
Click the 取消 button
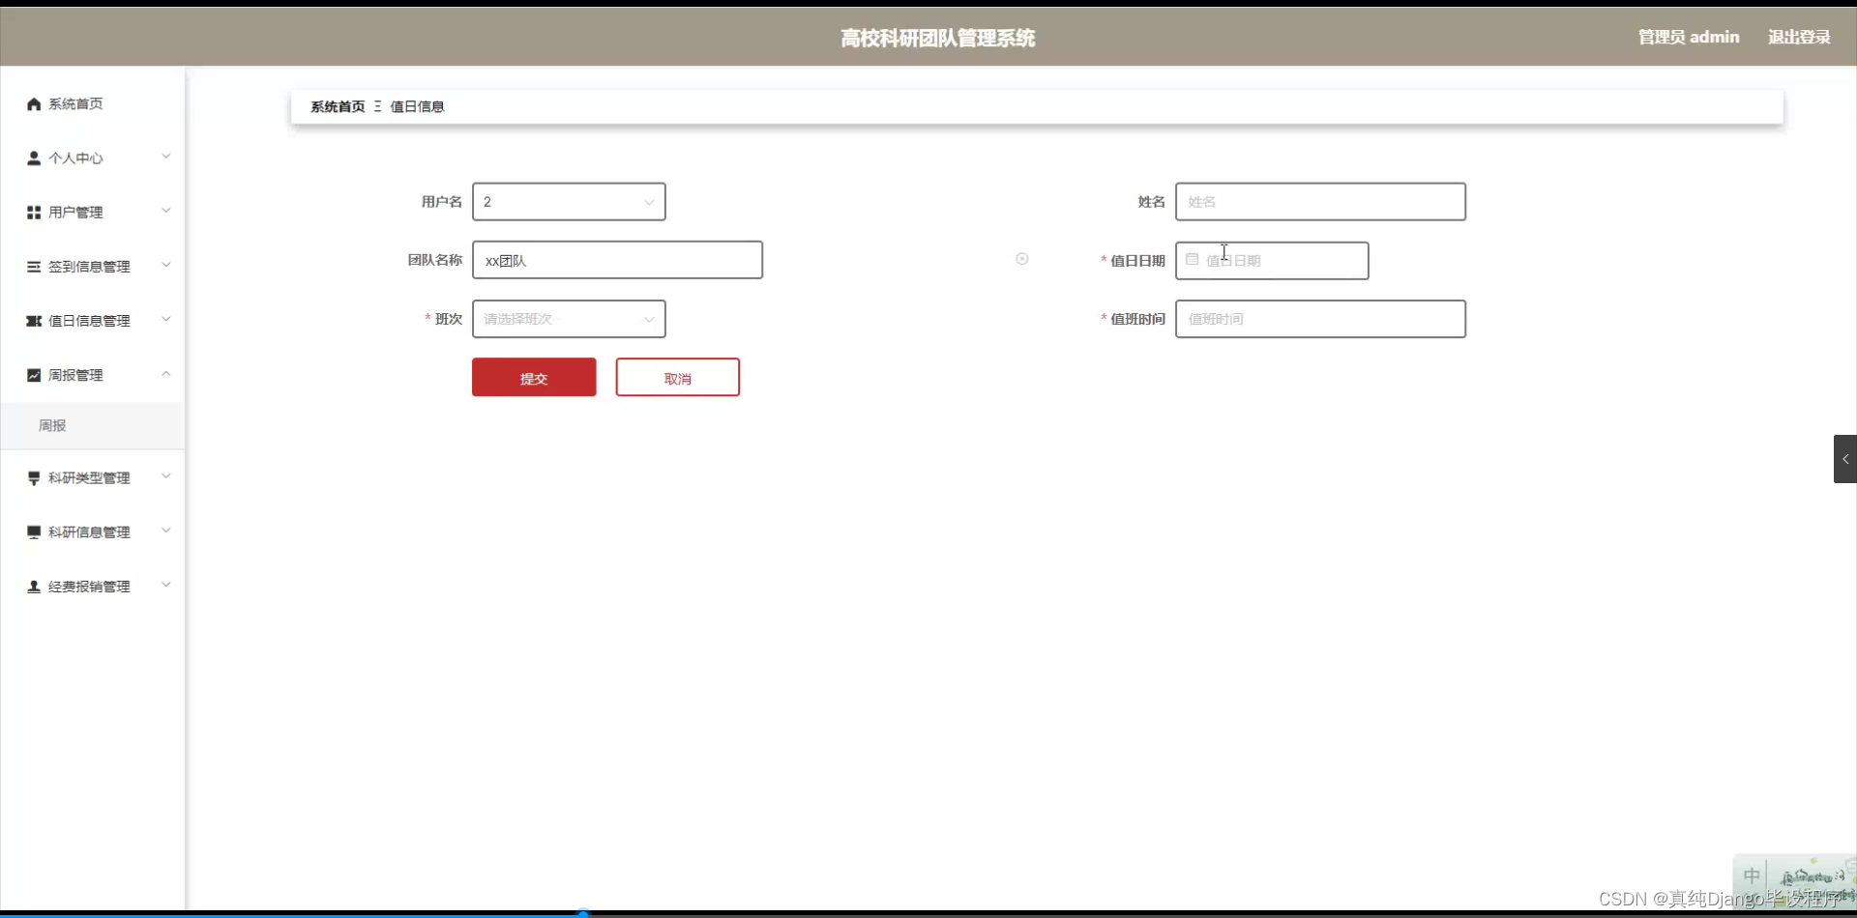(678, 378)
